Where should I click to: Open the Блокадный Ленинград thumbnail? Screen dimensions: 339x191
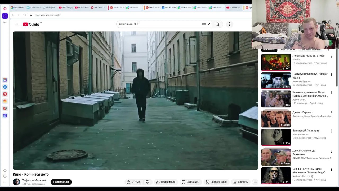[276, 137]
